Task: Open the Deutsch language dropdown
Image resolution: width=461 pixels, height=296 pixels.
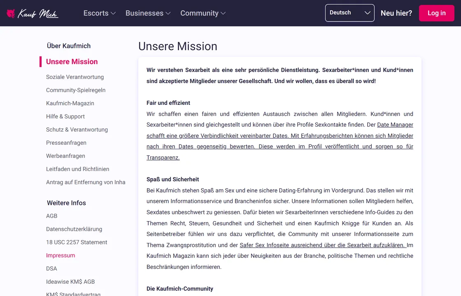Action: pos(349,13)
